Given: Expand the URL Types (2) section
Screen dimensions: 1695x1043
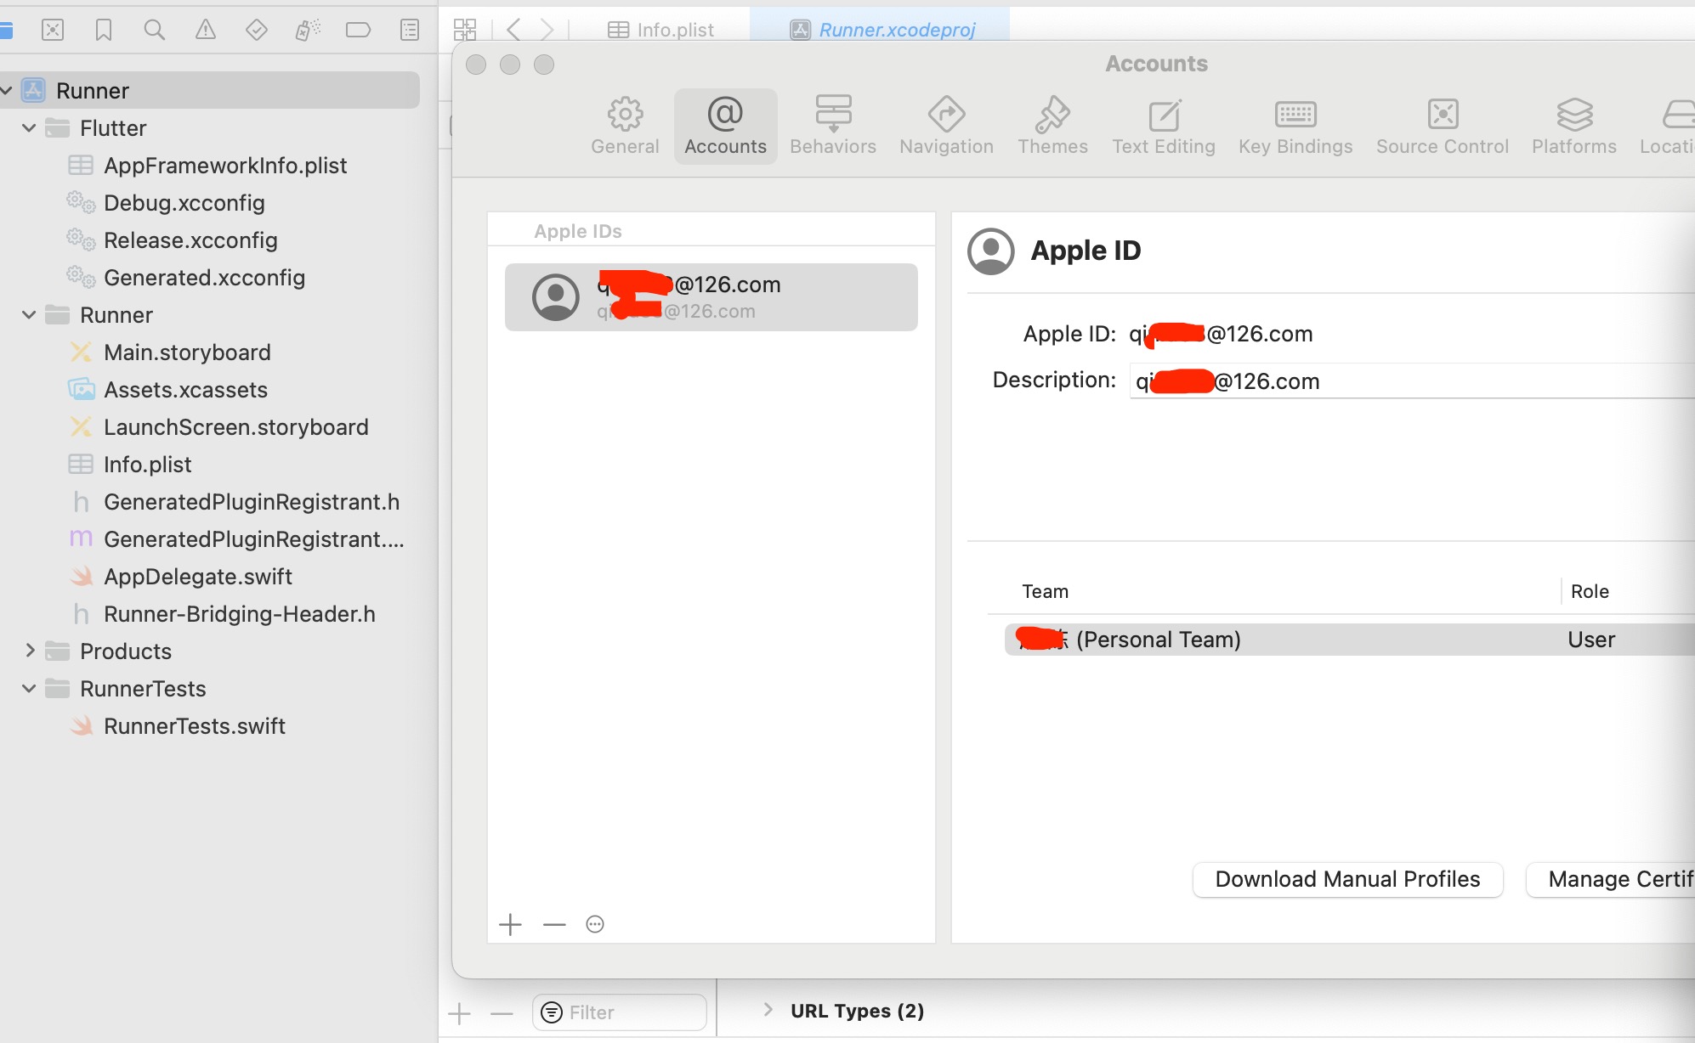Looking at the screenshot, I should coord(768,1009).
